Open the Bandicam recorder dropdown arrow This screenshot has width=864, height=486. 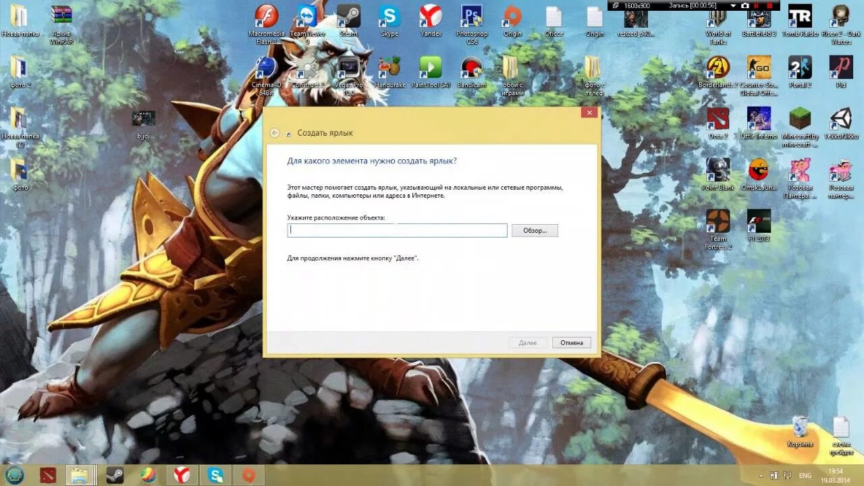click(733, 5)
